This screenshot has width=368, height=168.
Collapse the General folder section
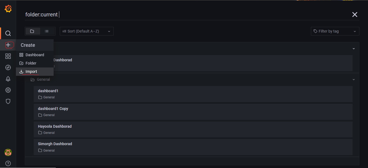coord(353,80)
